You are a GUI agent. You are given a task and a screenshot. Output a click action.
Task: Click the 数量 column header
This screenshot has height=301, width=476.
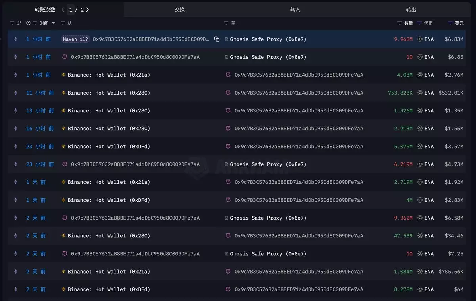[409, 23]
